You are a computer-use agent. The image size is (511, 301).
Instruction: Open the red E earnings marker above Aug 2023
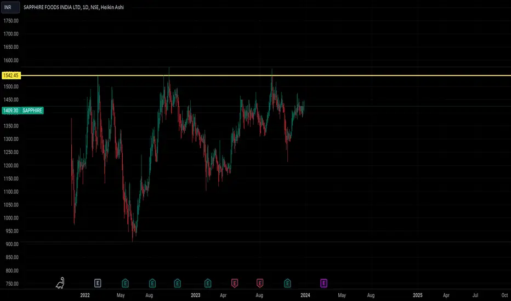click(260, 283)
